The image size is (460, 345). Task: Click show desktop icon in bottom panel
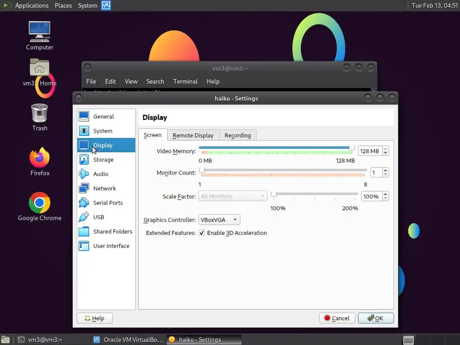5,340
